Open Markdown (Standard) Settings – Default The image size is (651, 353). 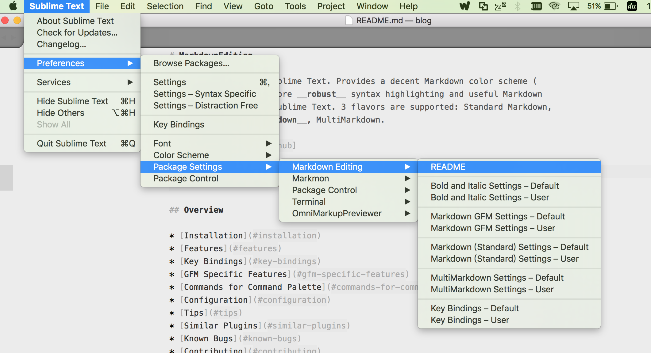point(509,247)
